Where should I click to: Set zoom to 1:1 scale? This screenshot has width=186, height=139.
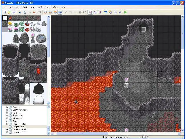(x=90, y=12)
